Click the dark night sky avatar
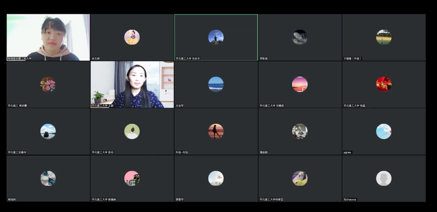 (299, 37)
